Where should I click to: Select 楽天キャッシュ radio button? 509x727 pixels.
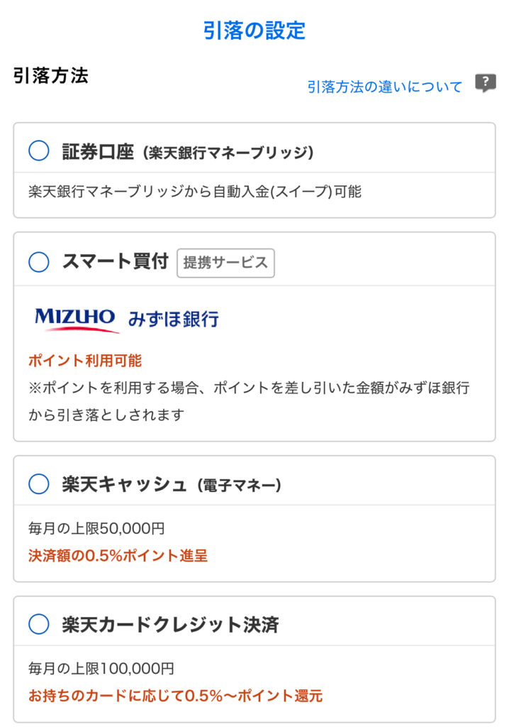(38, 484)
